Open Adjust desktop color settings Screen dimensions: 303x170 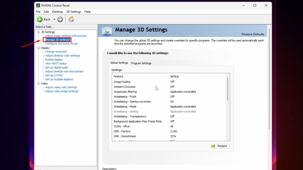(63, 56)
